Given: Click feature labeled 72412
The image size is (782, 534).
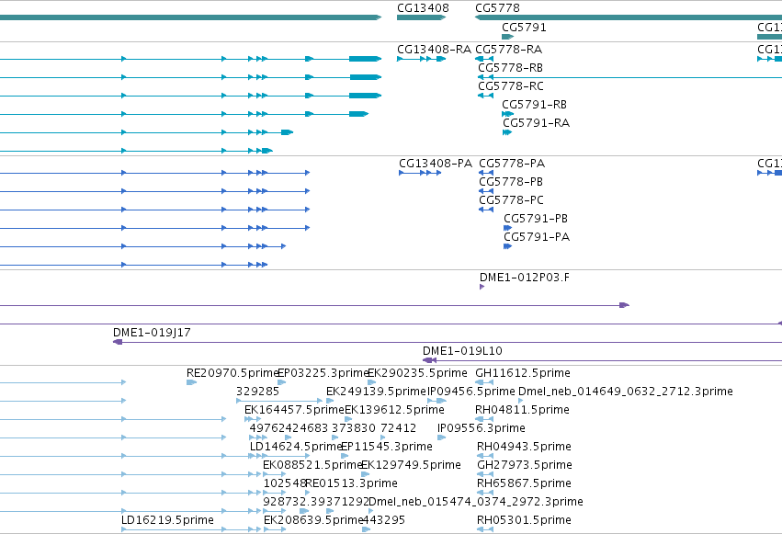Looking at the screenshot, I should tap(382, 437).
